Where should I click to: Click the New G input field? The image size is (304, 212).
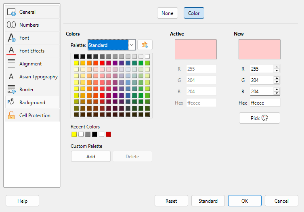click(x=262, y=80)
